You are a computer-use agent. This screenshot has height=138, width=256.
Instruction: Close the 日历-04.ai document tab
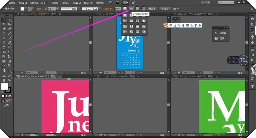click(217, 14)
